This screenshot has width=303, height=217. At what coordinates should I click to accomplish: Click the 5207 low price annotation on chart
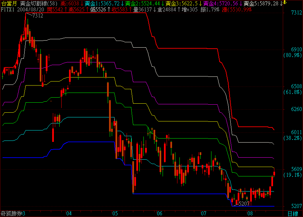point(243,203)
